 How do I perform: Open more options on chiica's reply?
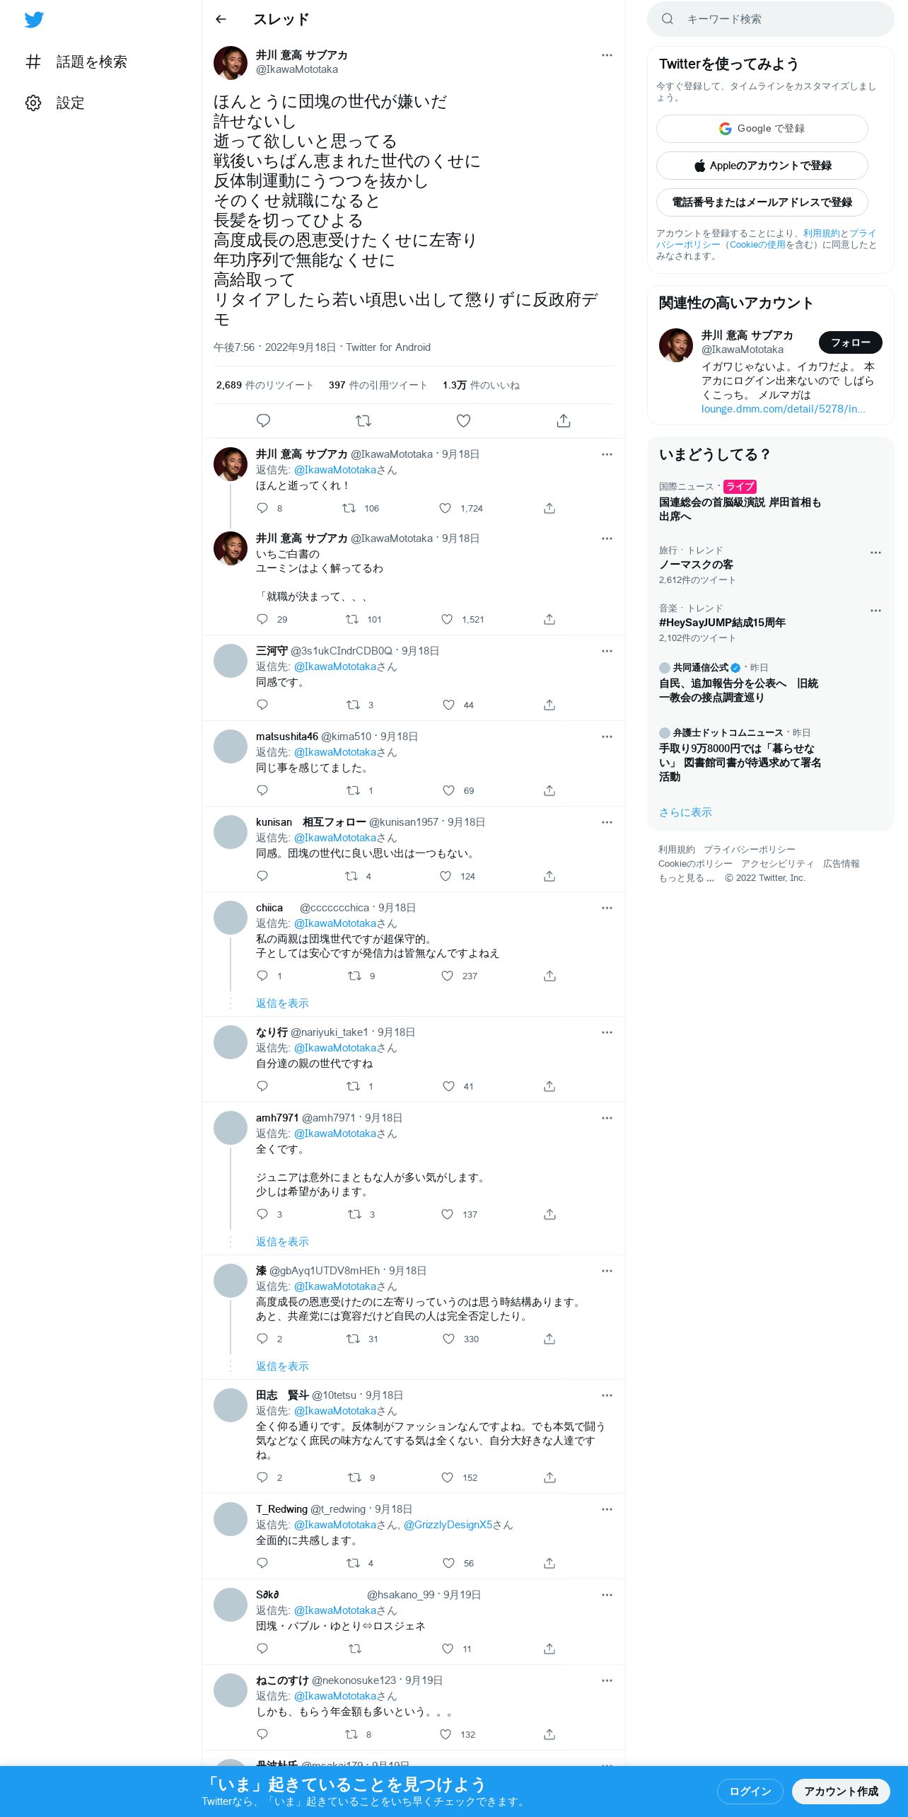(607, 908)
